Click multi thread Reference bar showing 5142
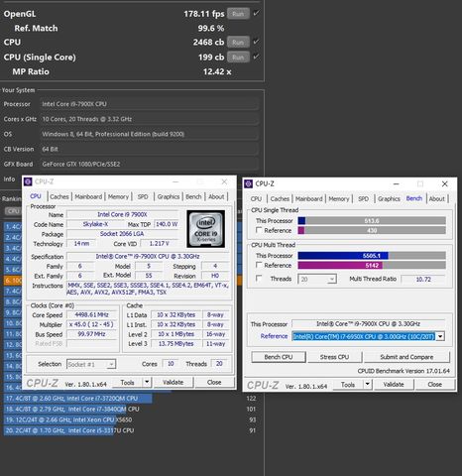 pos(372,265)
